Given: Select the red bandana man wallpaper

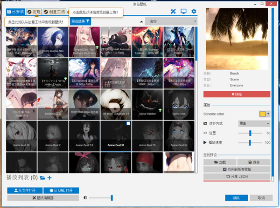Looking at the screenshot, I should (x=147, y=162).
